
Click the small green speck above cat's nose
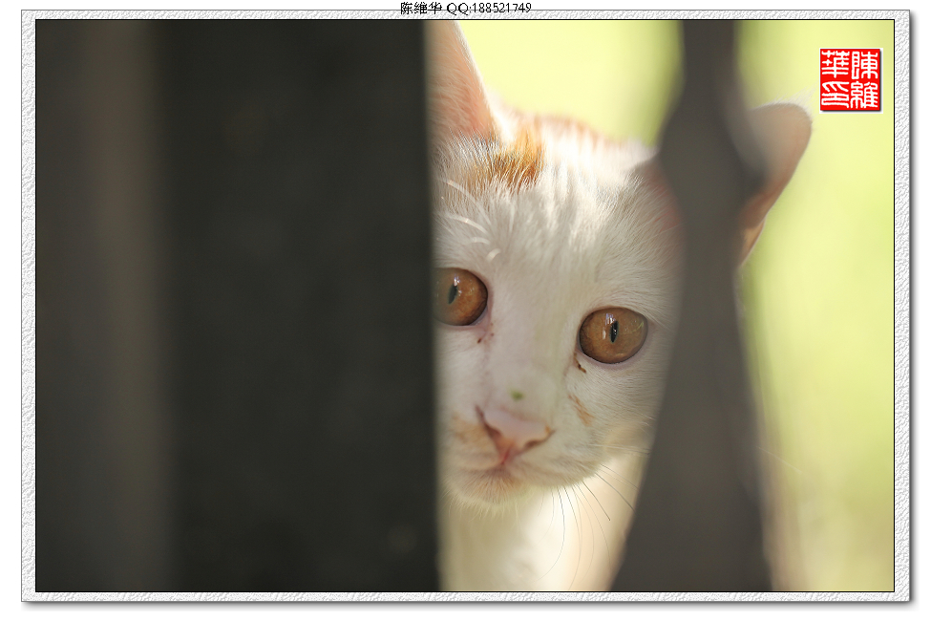click(517, 395)
